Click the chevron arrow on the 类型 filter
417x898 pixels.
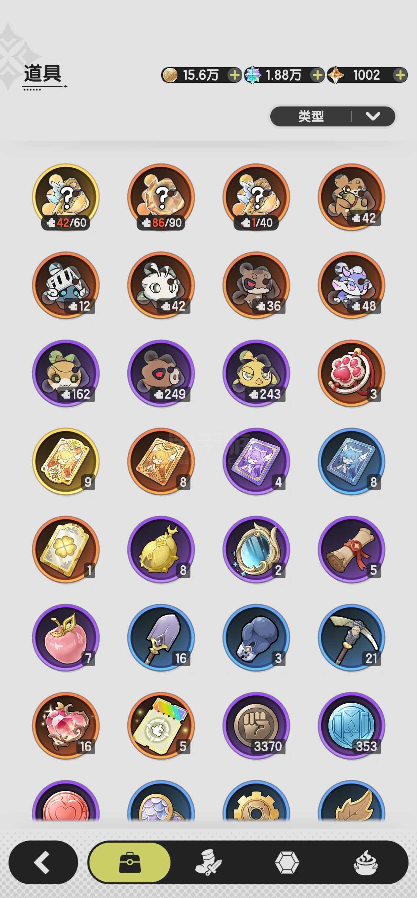tap(373, 116)
